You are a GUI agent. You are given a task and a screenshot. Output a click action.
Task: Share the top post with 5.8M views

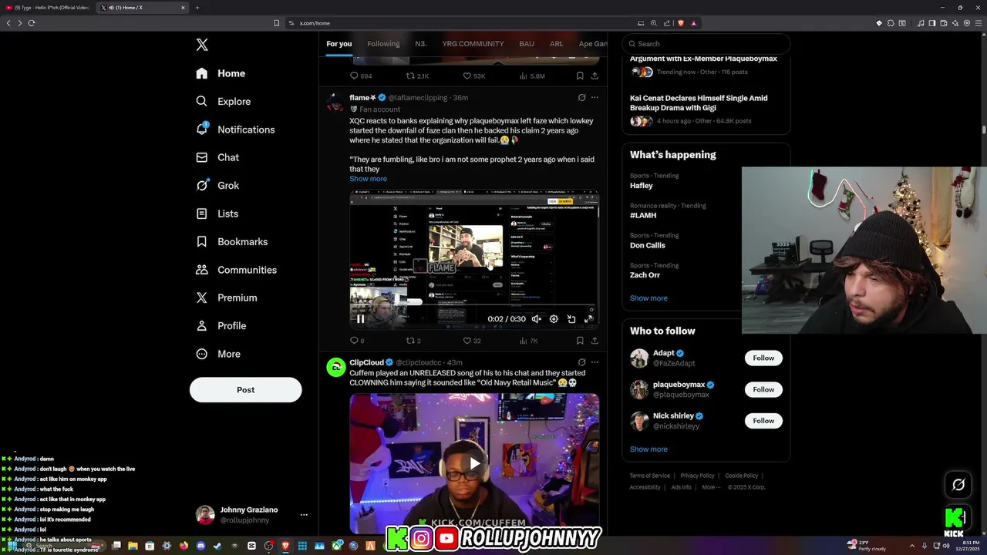coord(595,76)
